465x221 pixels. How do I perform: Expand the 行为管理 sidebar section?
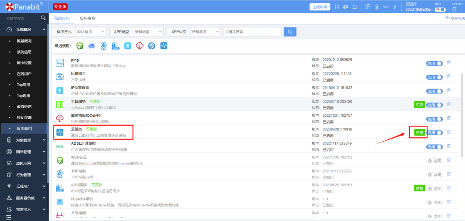point(24,175)
